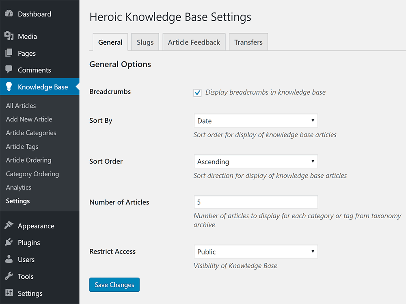This screenshot has width=406, height=304.
Task: Click the Knowledge Base lightbulb icon
Action: [x=9, y=87]
